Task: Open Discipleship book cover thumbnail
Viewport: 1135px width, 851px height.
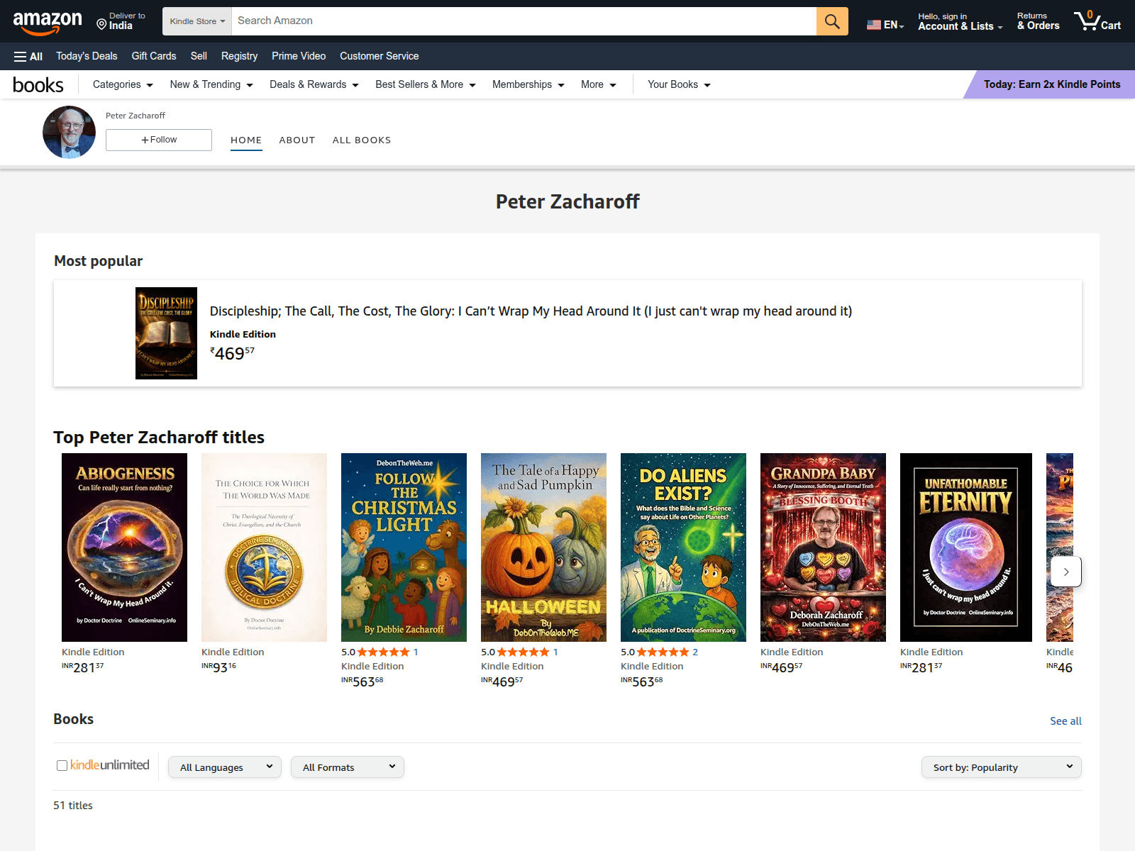Action: tap(166, 333)
